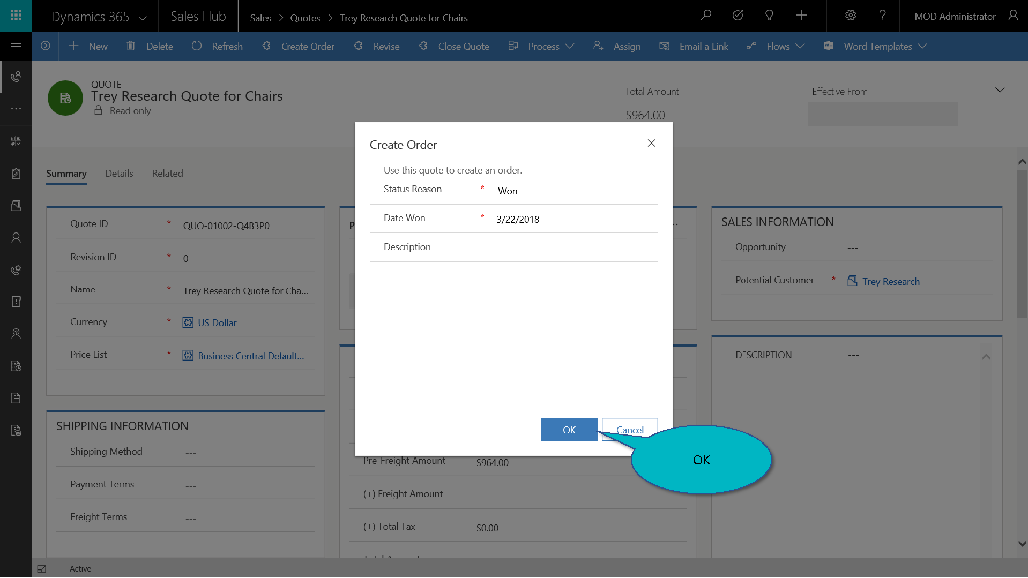This screenshot has width=1028, height=578.
Task: Confirm order creation with OK button
Action: (x=569, y=430)
